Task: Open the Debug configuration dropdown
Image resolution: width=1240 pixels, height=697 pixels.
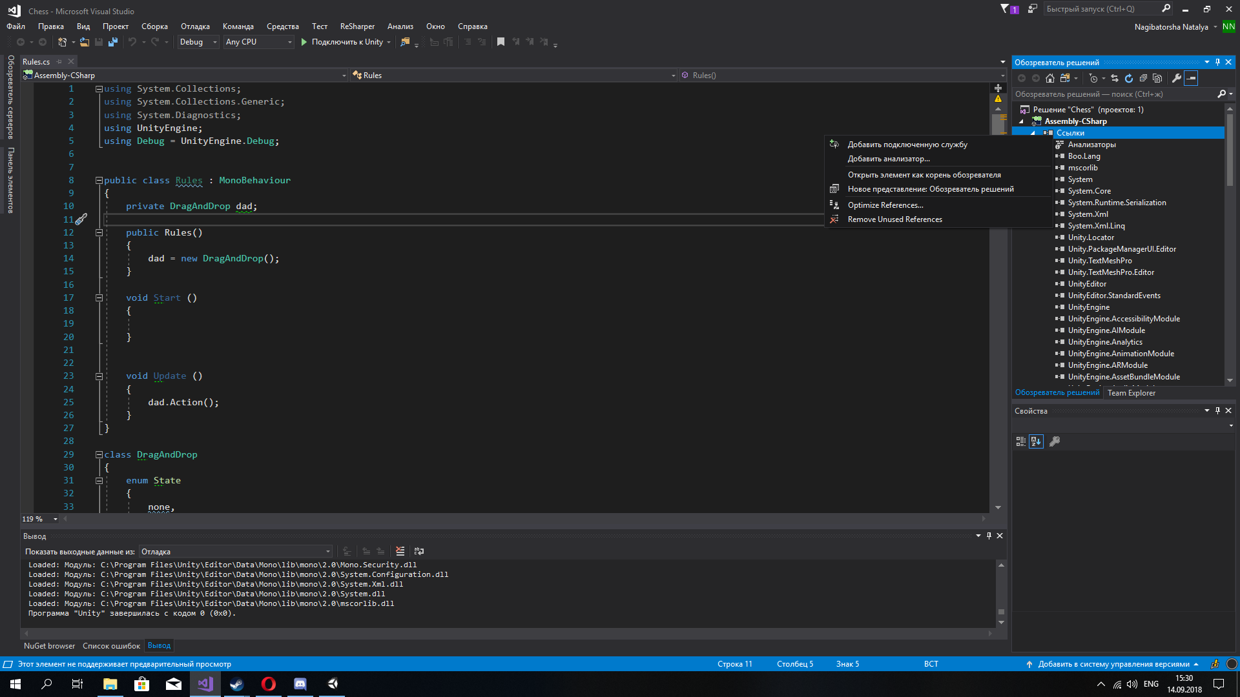Action: 198,42
